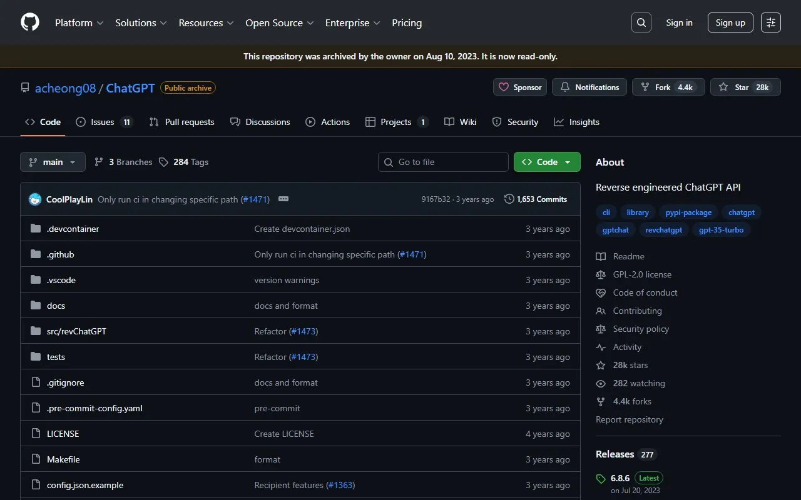801x500 pixels.
Task: Click CoolPlayLin's avatar image
Action: [x=35, y=199]
